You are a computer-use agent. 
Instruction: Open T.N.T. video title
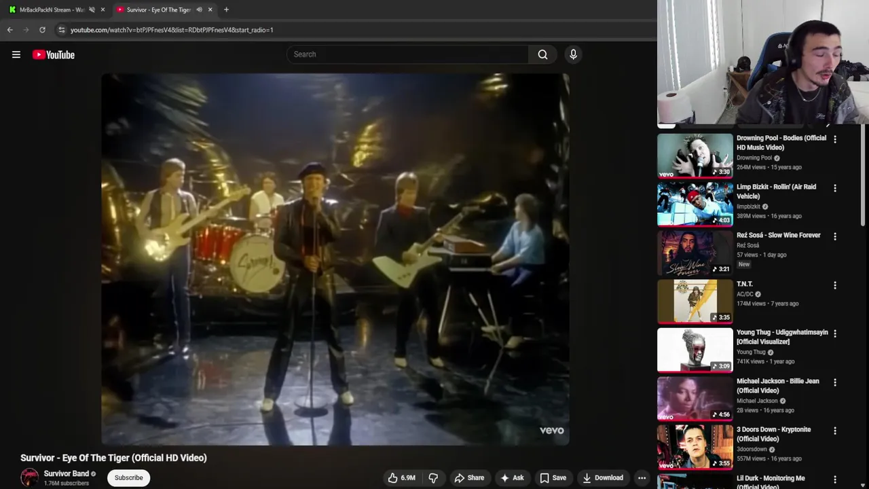click(x=745, y=284)
